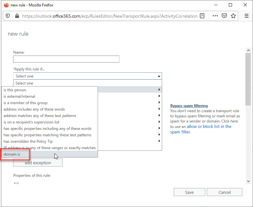The image size is (253, 207).
Task: Click the Firefox logo in the title bar
Action: pos(6,5)
